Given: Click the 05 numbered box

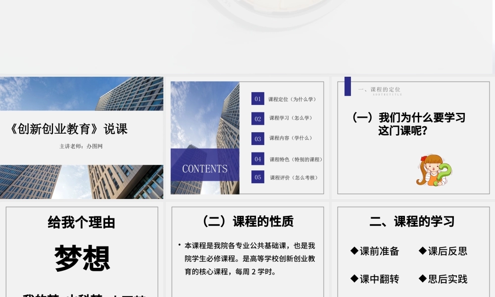Looking at the screenshot, I should (257, 177).
